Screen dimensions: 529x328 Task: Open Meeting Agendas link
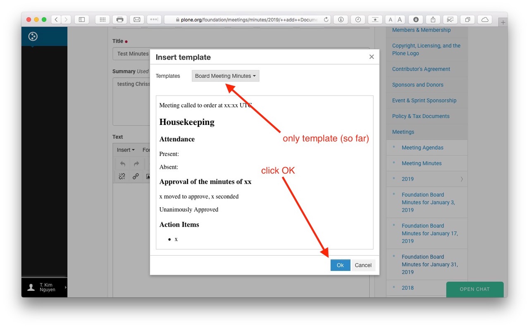click(x=422, y=148)
